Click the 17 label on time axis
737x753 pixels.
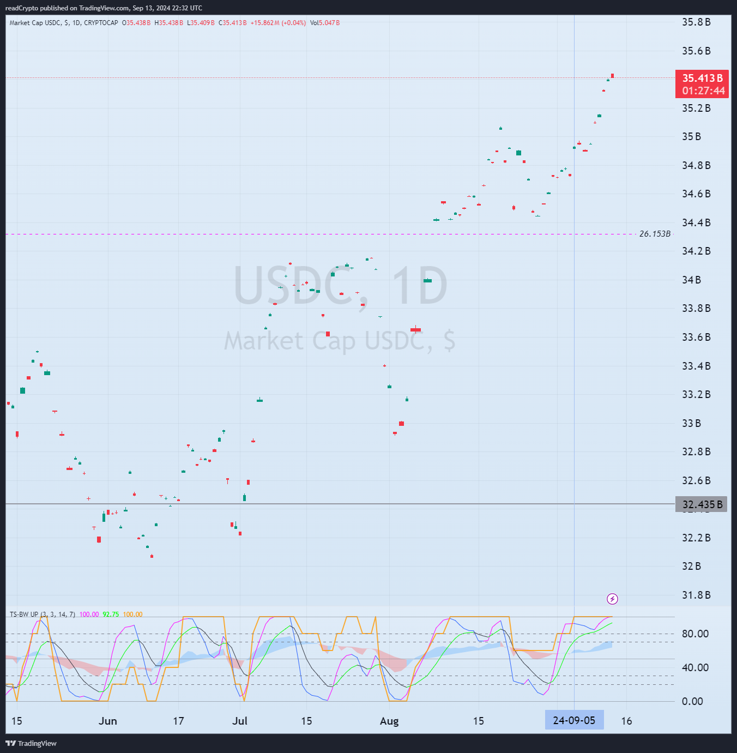pos(178,721)
